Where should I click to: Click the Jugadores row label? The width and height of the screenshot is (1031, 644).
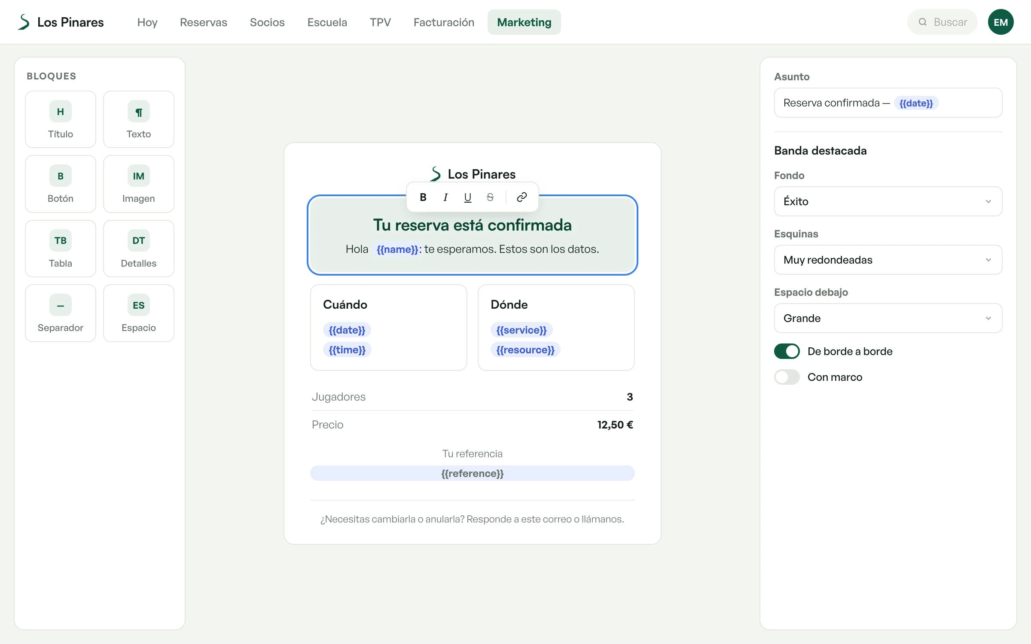339,397
